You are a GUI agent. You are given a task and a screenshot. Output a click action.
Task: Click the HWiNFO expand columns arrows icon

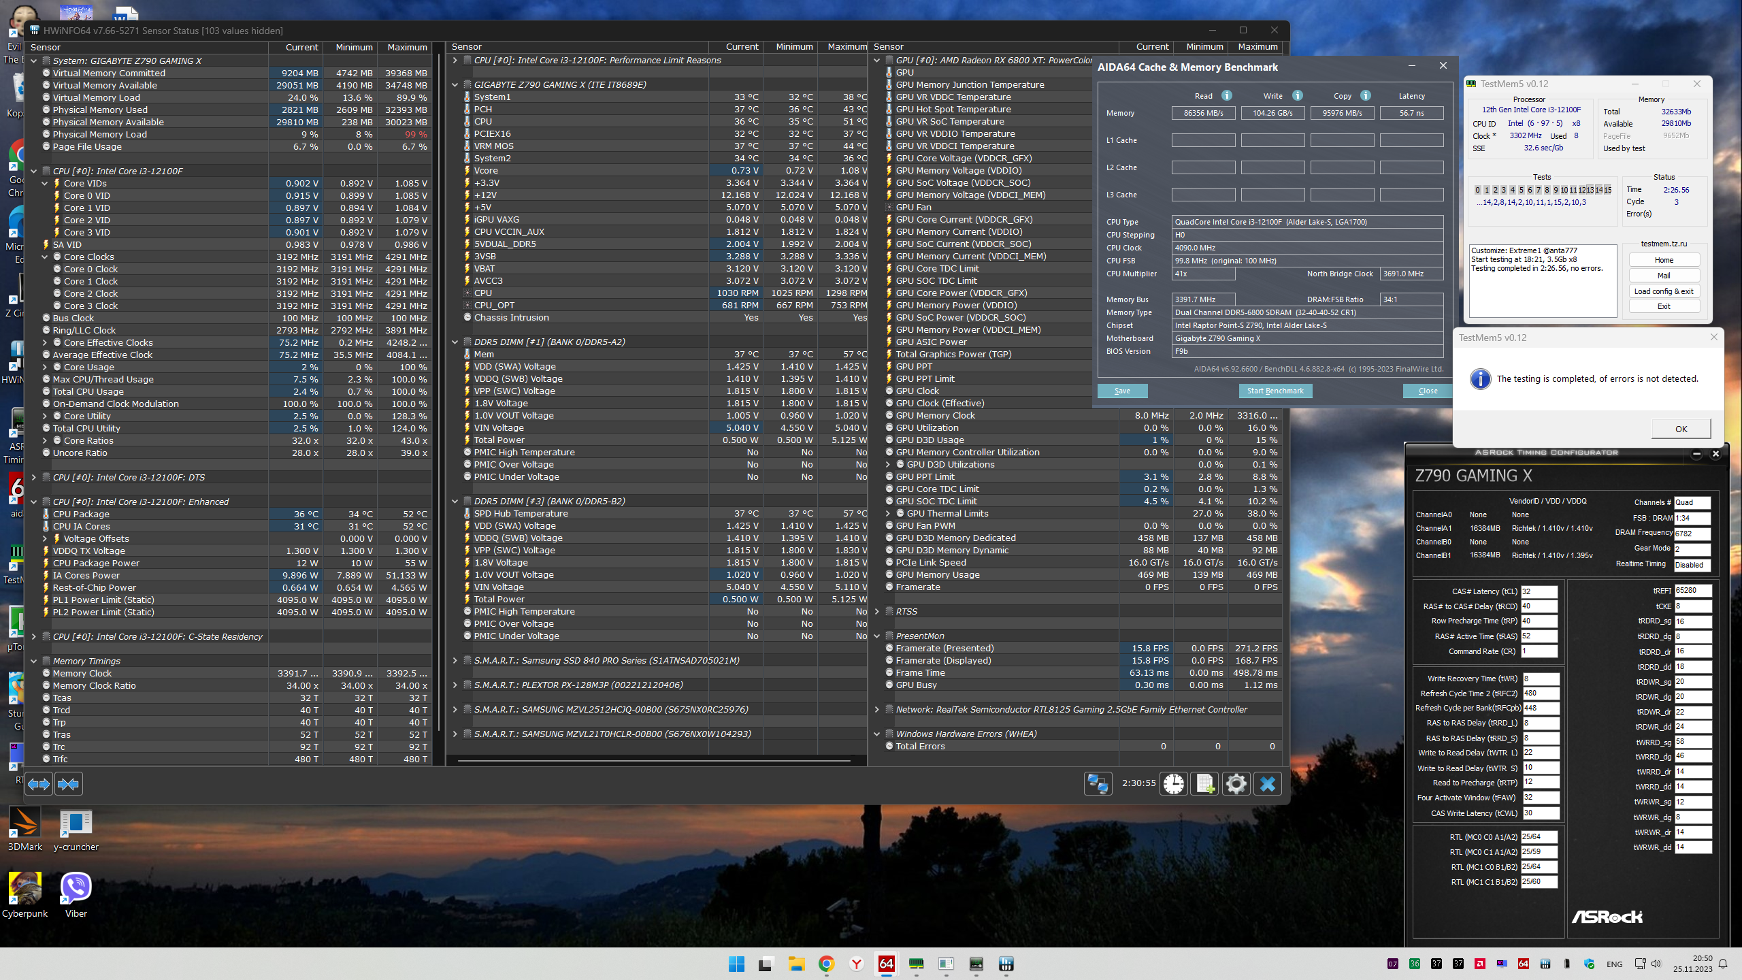[x=39, y=784]
